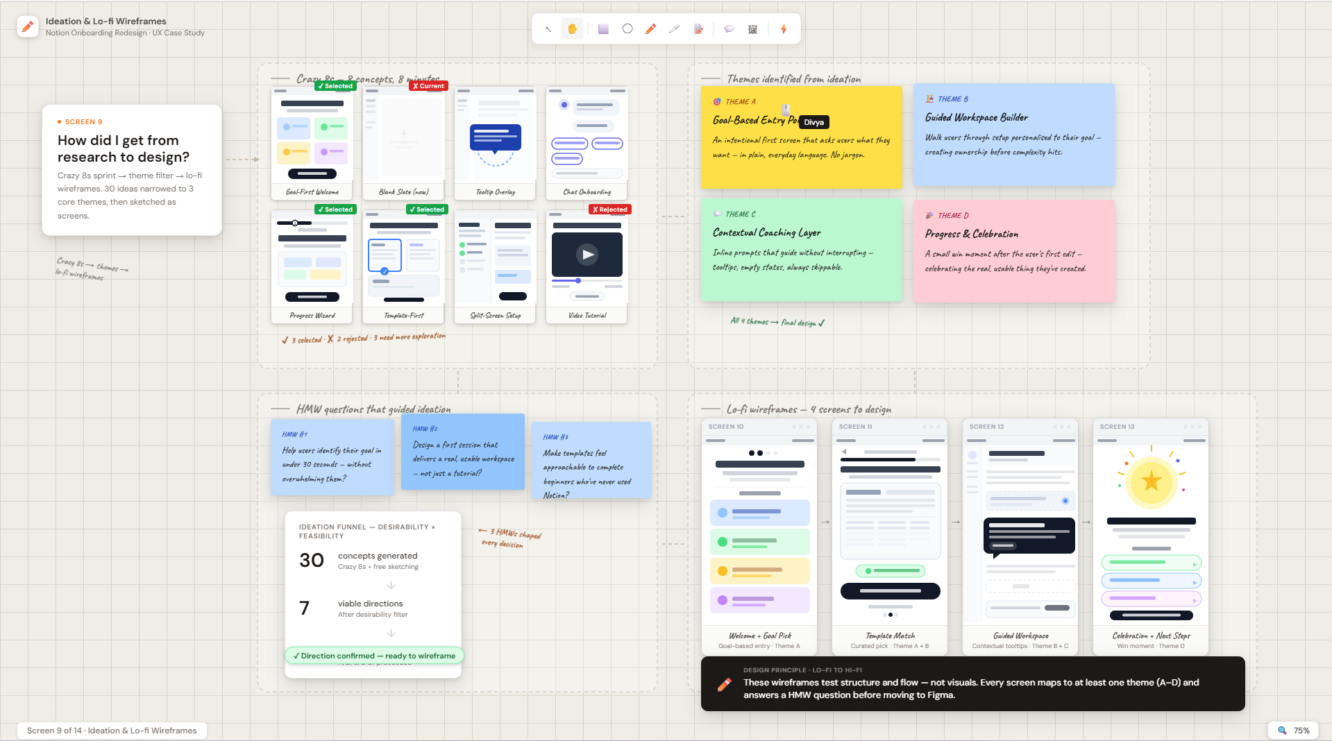
Task: Pick the purple square shape tool
Action: pyautogui.click(x=603, y=29)
